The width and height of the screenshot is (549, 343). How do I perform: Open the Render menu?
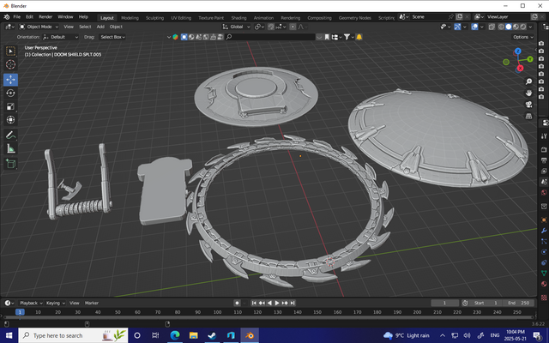(x=45, y=17)
